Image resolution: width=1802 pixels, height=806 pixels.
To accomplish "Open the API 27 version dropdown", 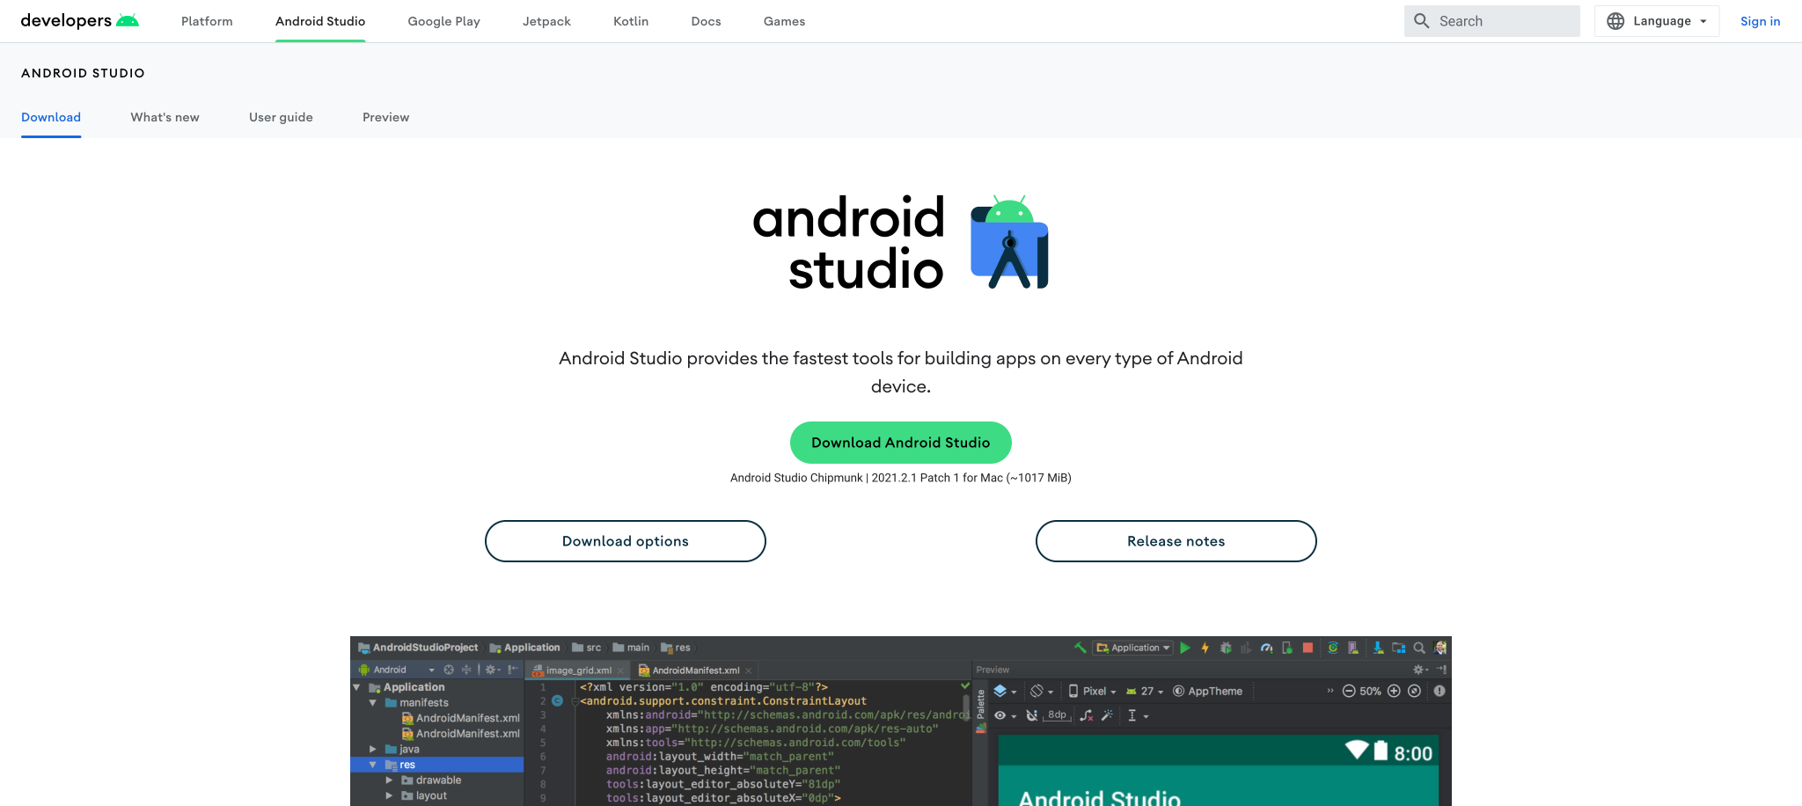I will pyautogui.click(x=1145, y=691).
